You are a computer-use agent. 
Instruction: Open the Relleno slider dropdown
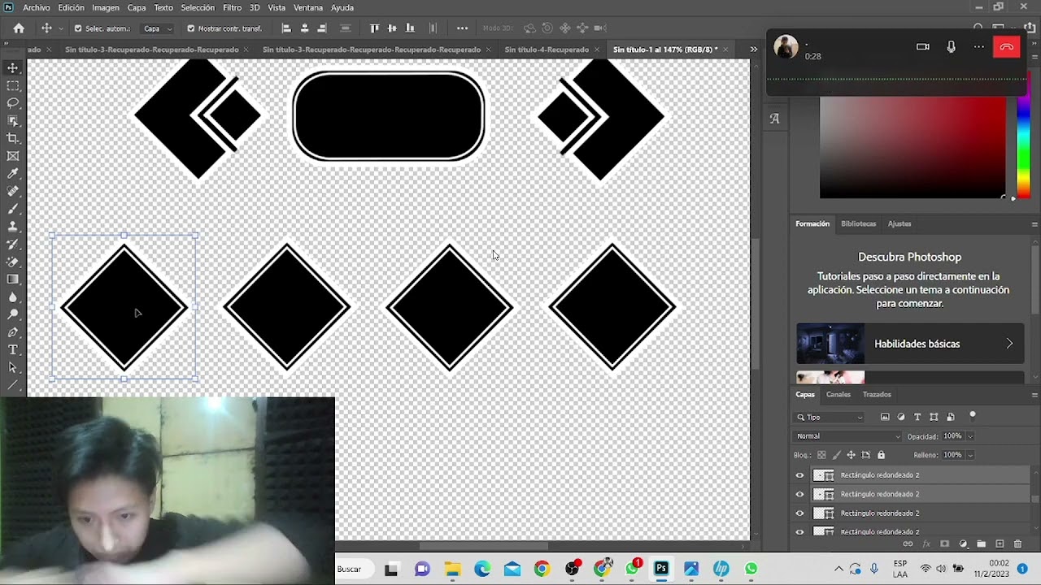[969, 455]
